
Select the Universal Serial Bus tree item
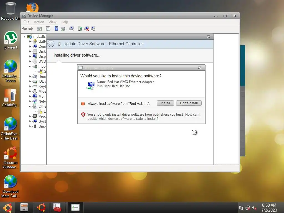tap(42, 126)
